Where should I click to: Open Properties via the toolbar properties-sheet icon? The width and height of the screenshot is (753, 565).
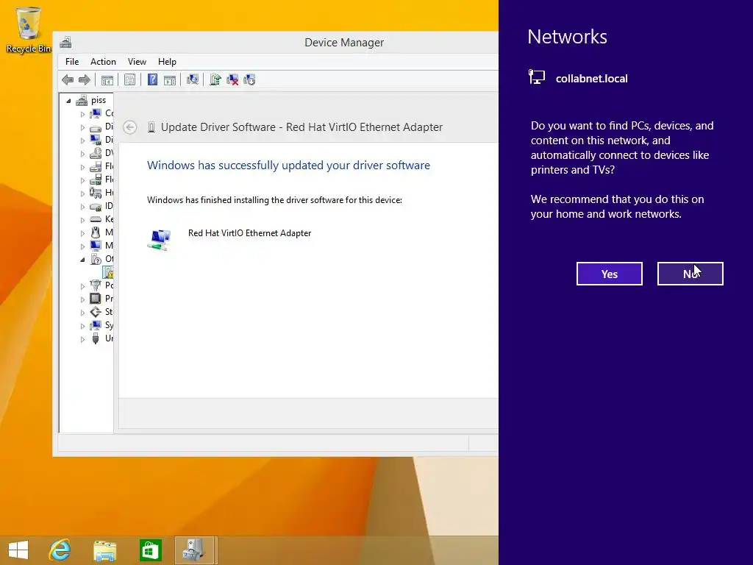coord(129,79)
